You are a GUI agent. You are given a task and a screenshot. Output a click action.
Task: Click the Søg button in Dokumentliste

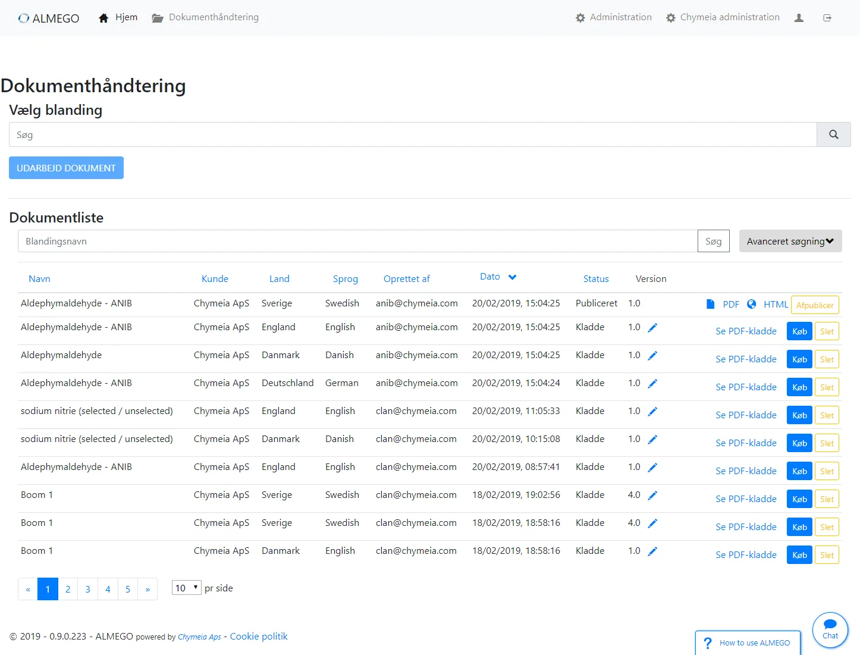(x=714, y=241)
